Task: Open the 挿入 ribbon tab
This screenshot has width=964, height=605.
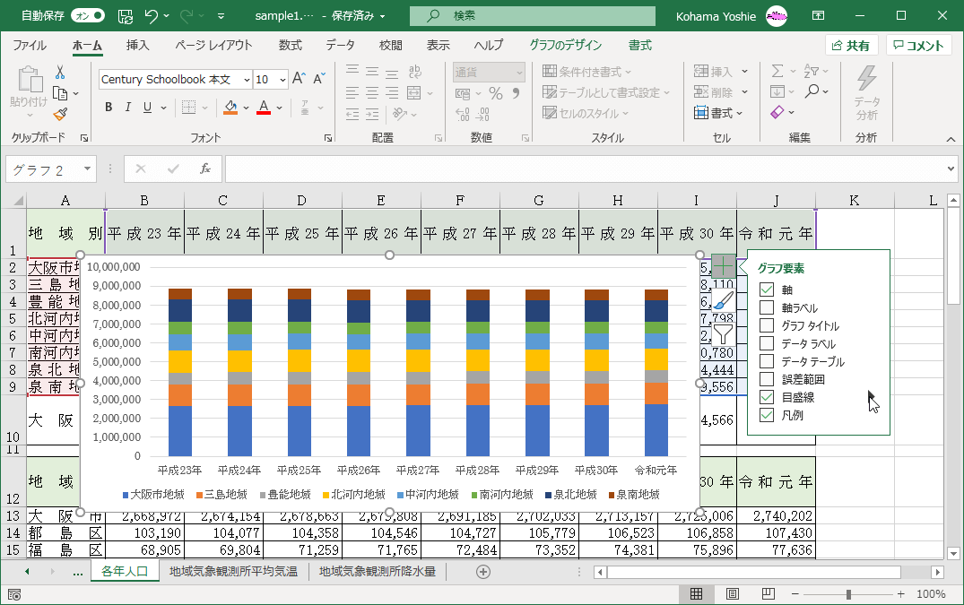Action: coord(137,46)
